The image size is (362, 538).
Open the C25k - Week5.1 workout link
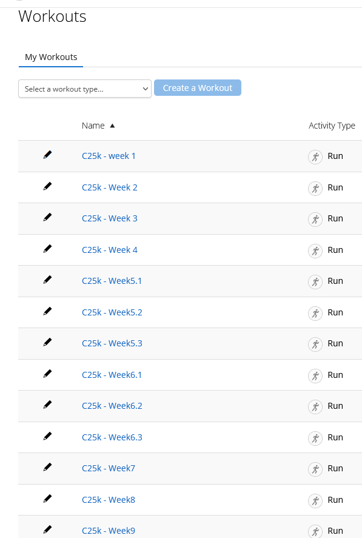[x=112, y=281]
